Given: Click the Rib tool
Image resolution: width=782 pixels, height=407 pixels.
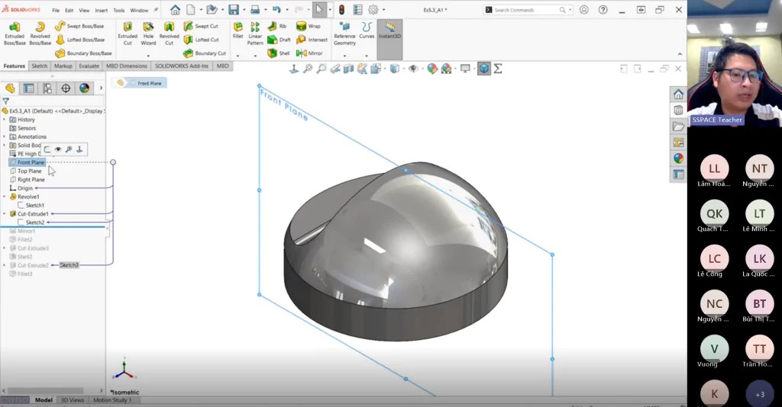Looking at the screenshot, I should [277, 26].
